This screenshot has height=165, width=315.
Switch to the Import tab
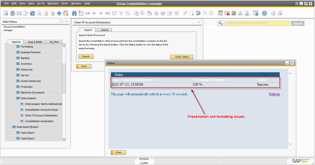coord(104,30)
